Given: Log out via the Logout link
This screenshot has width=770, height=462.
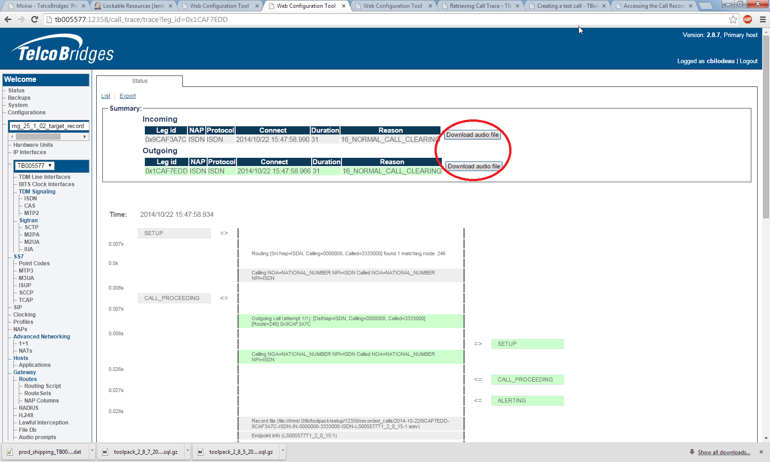Looking at the screenshot, I should click(x=748, y=61).
